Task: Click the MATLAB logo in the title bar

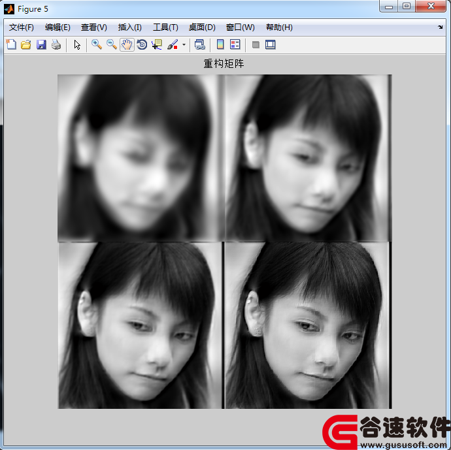Action: tap(9, 9)
